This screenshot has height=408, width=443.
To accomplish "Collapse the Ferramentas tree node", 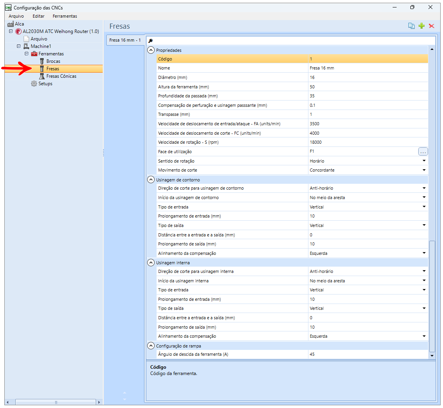I will tap(27, 53).
